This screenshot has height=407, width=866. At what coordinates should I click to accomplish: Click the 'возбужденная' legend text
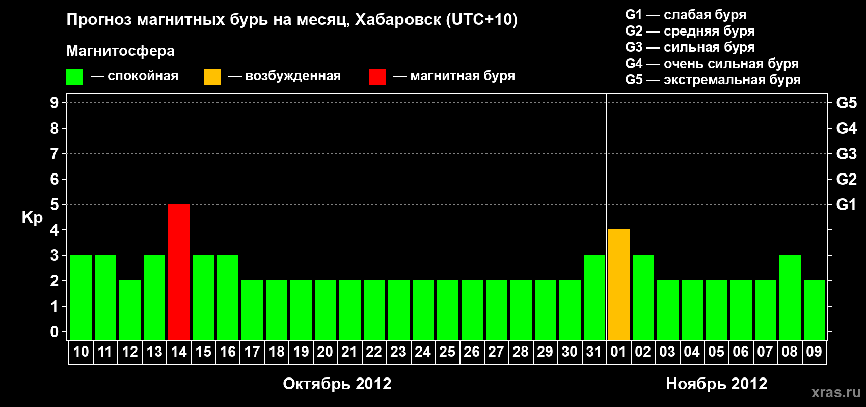click(x=293, y=76)
